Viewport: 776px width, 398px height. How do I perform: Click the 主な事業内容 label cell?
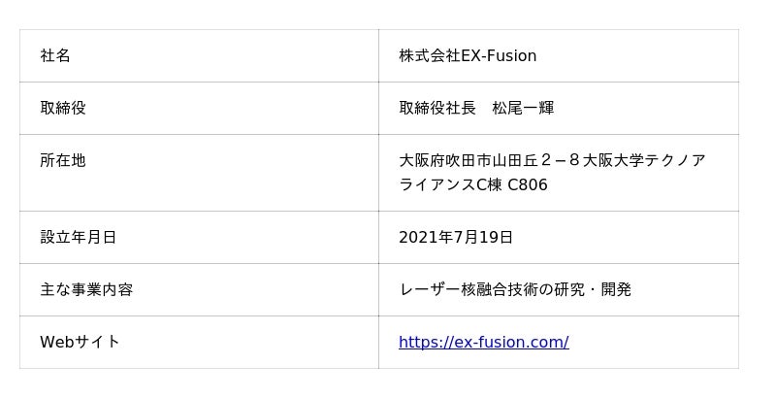pyautogui.click(x=86, y=289)
